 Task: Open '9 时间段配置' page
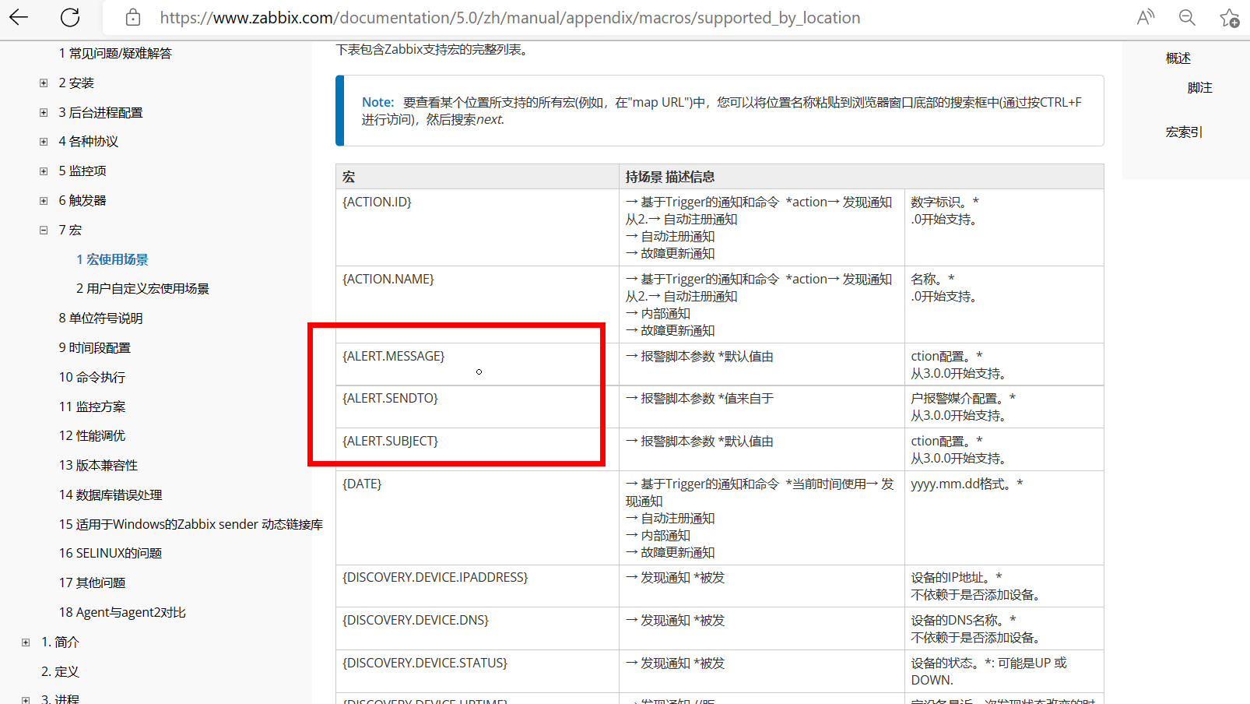point(95,347)
